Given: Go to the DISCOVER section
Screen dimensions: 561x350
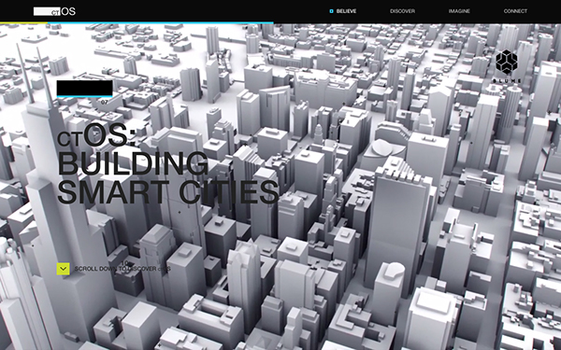Looking at the screenshot, I should pos(402,11).
